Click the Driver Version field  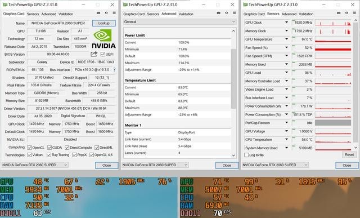click(x=71, y=108)
